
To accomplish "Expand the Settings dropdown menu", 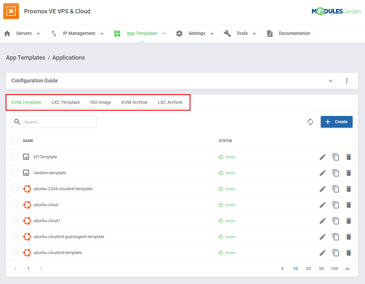I will tap(212, 34).
